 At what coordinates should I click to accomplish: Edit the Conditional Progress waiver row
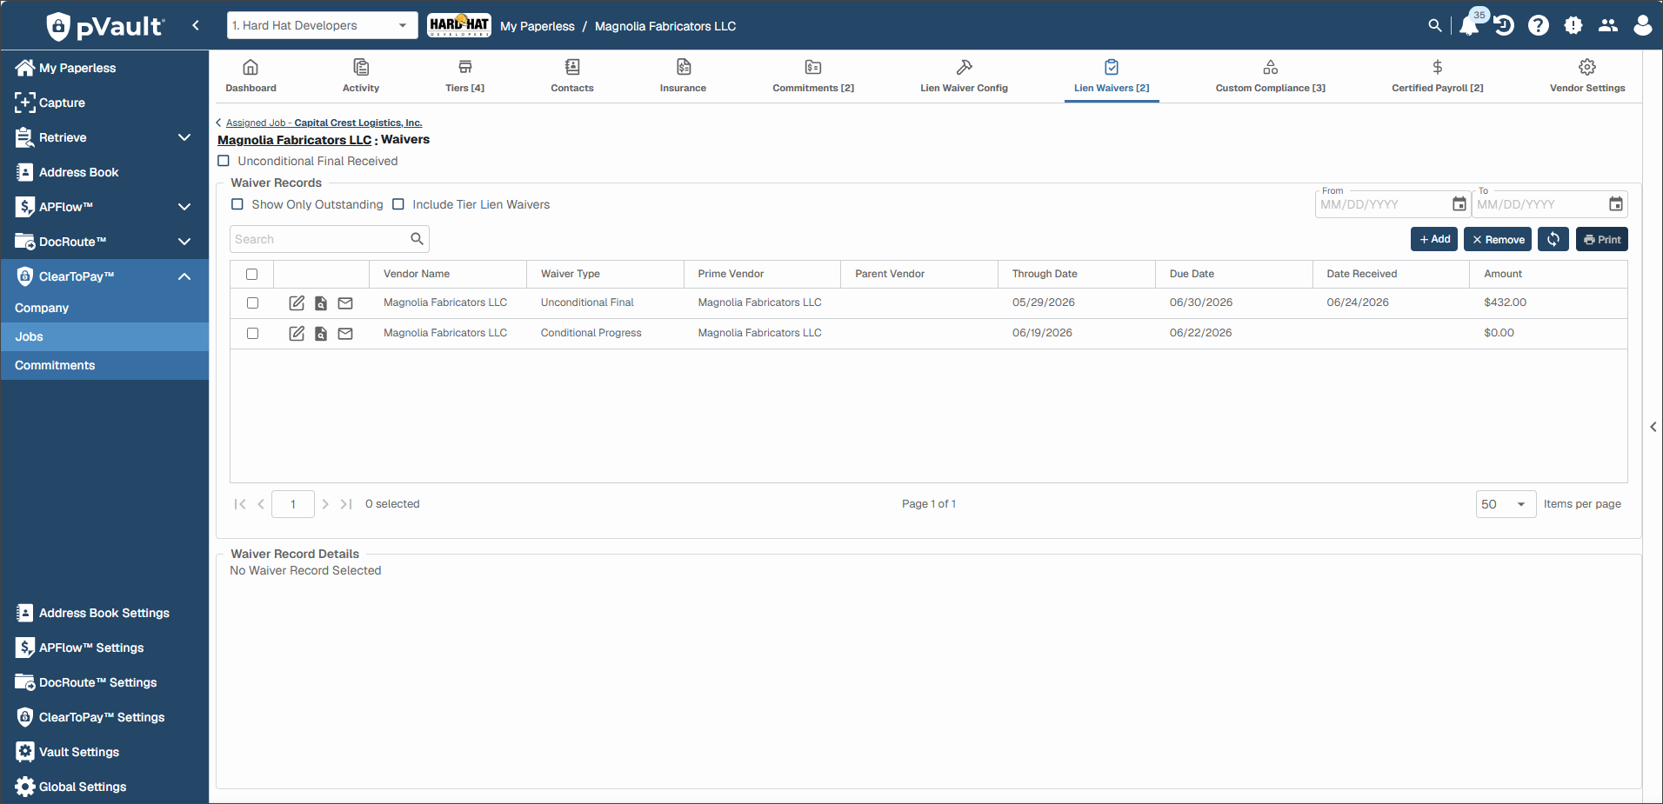(297, 333)
